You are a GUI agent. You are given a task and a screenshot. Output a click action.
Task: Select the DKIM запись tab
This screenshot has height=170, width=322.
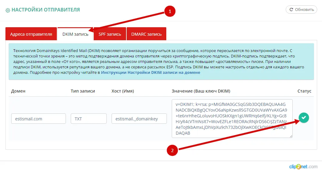(75, 34)
